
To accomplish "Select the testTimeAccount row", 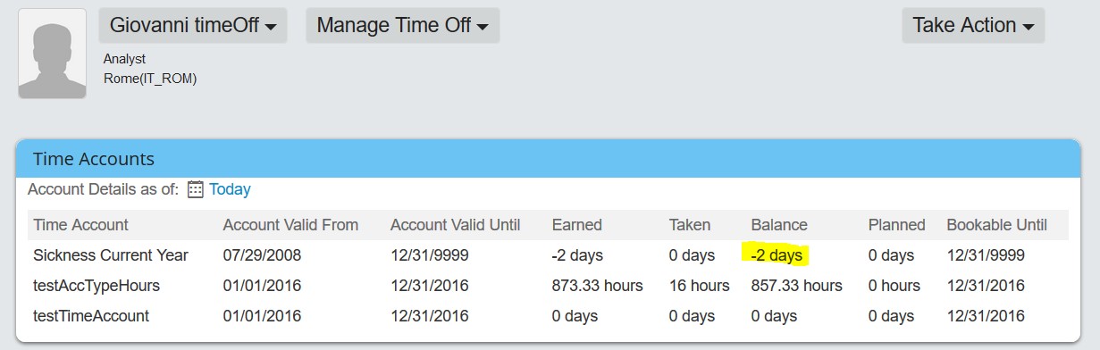I will [x=548, y=316].
